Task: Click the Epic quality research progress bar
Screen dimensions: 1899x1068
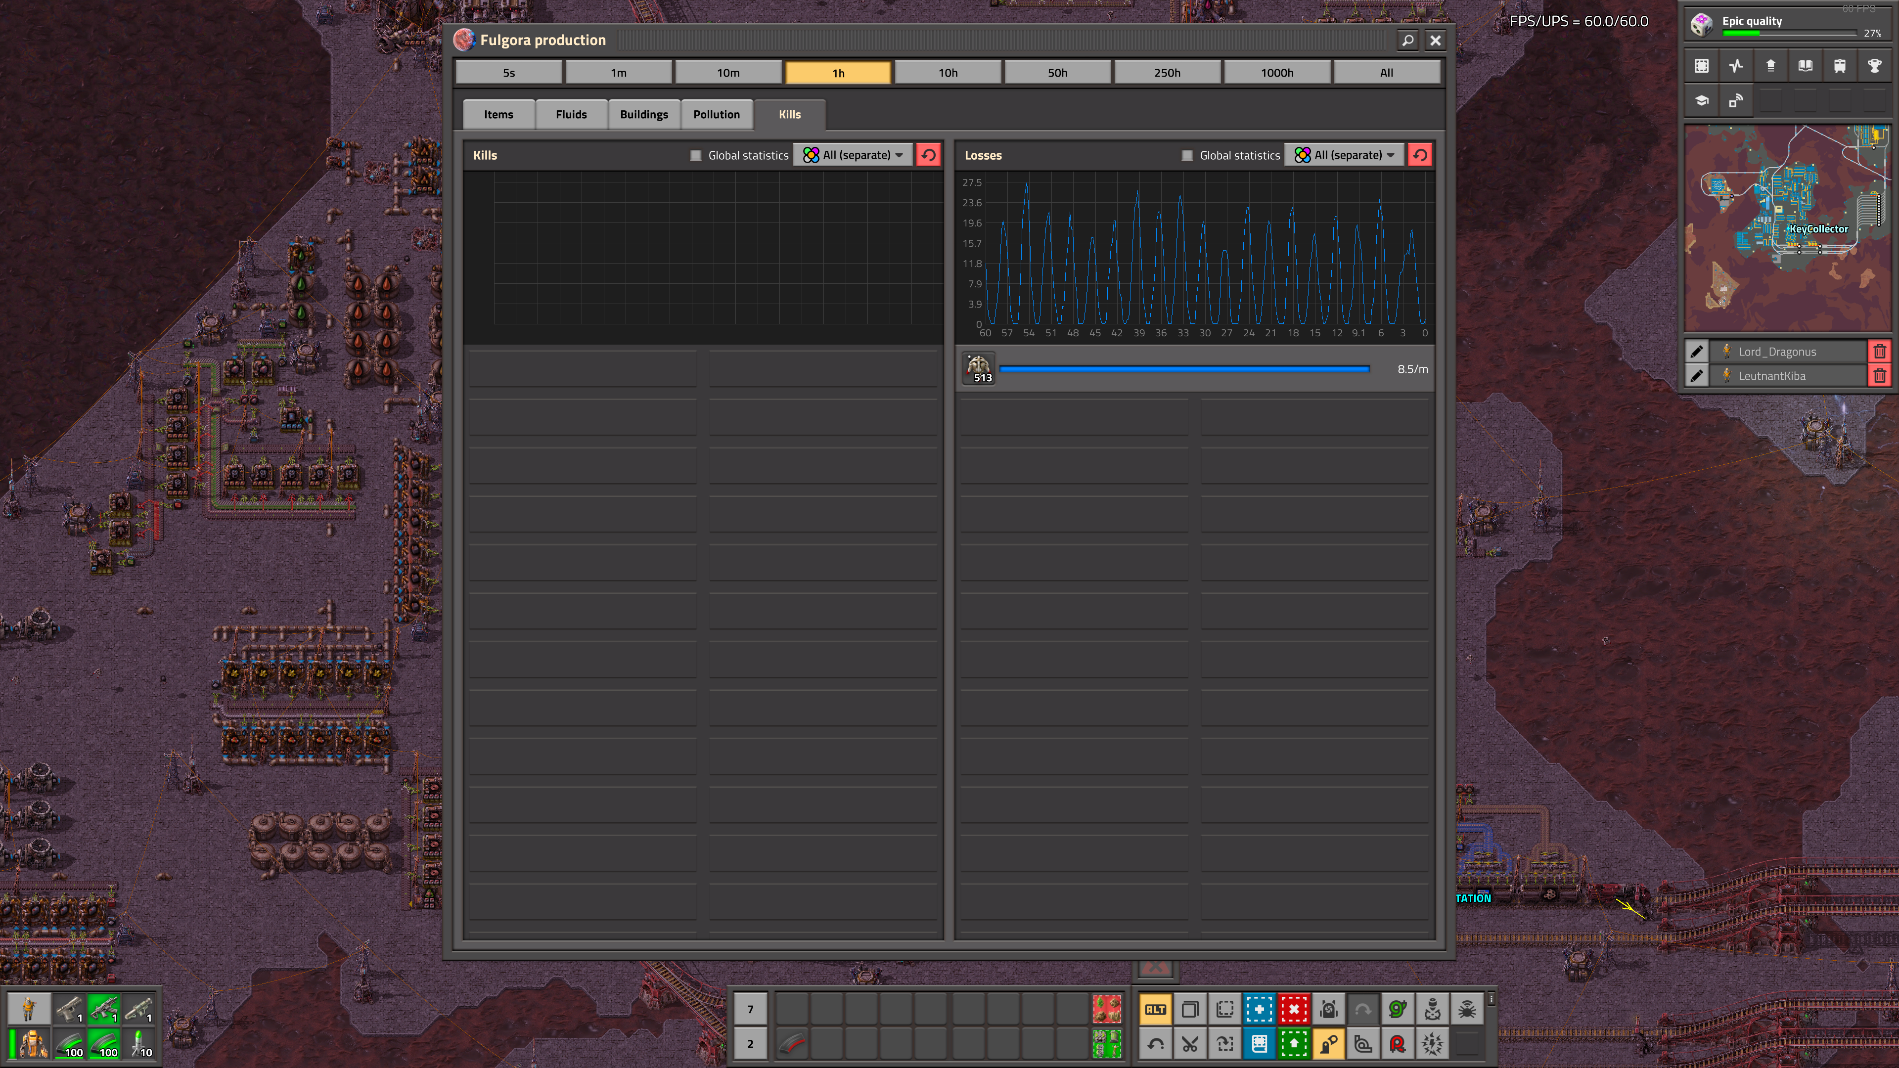Action: pos(1789,33)
